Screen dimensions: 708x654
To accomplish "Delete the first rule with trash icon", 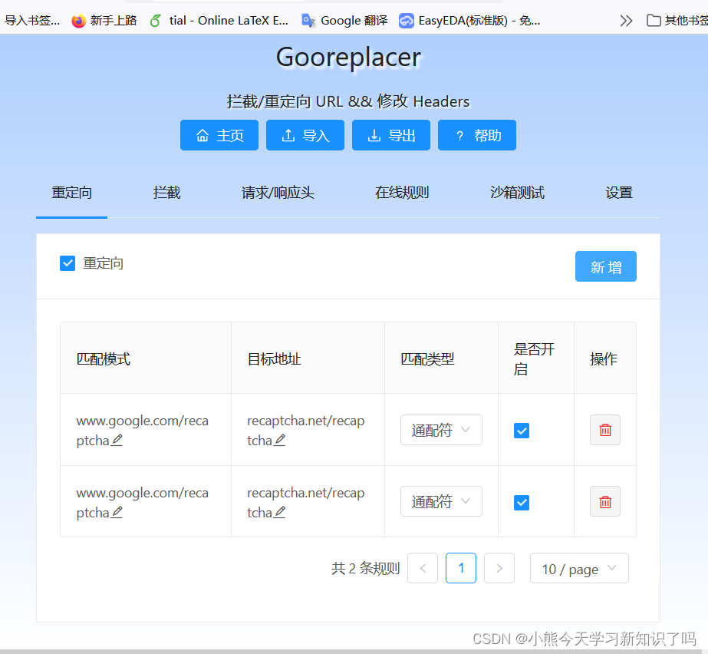I will 605,430.
